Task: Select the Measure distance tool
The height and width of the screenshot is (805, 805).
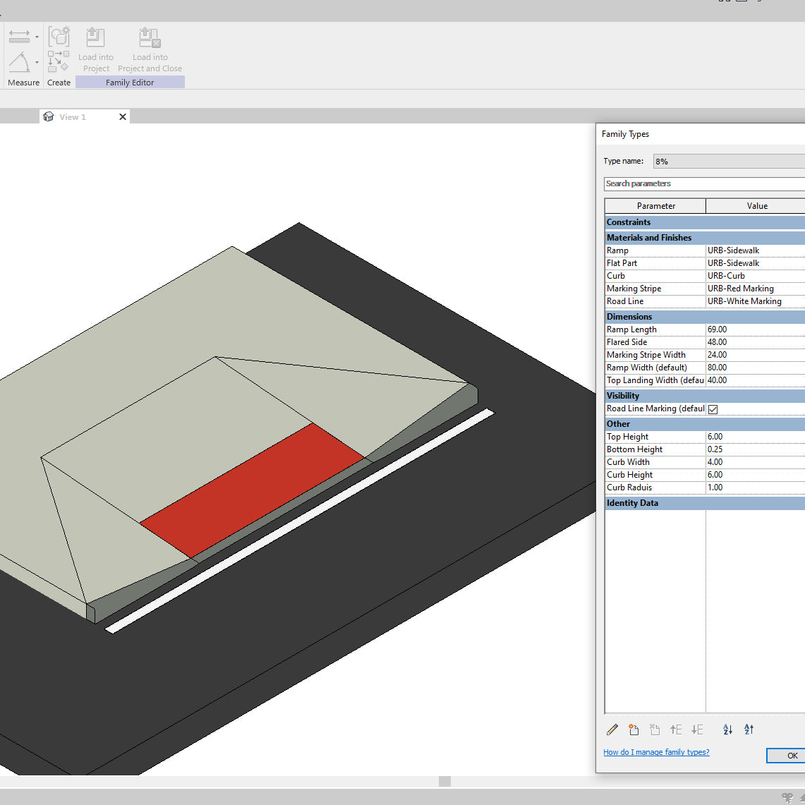Action: pos(18,37)
